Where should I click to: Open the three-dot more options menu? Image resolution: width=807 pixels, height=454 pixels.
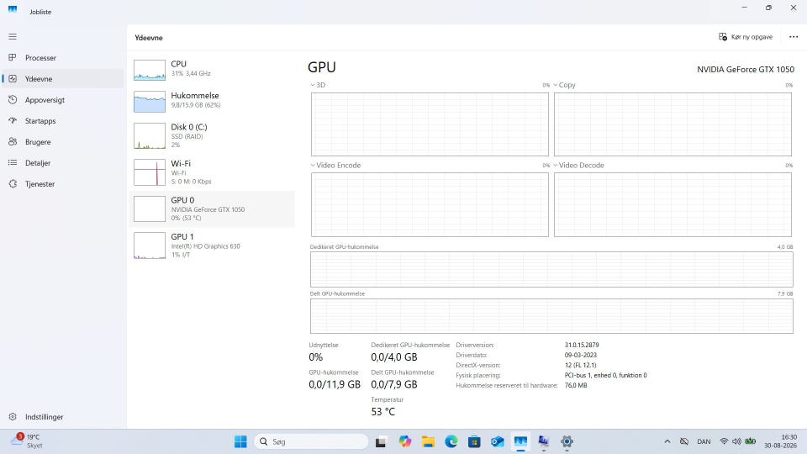(793, 37)
